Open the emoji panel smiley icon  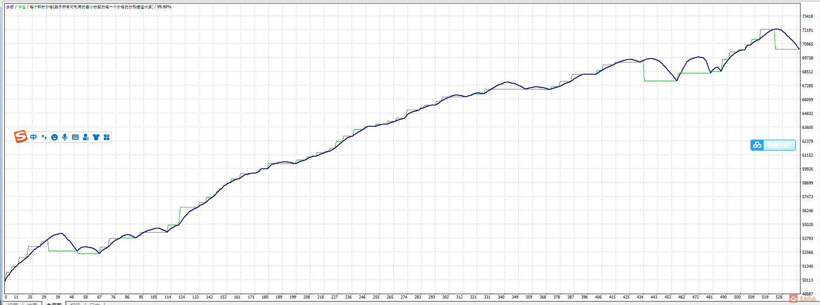[x=54, y=137]
